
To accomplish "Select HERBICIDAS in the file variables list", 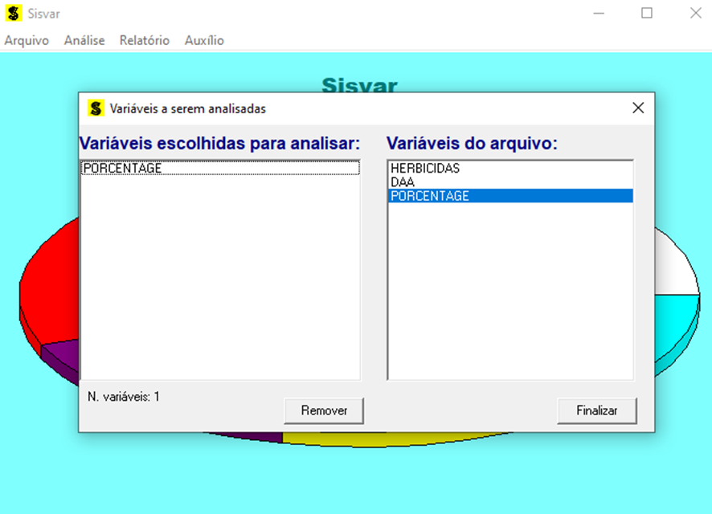I will click(x=511, y=169).
